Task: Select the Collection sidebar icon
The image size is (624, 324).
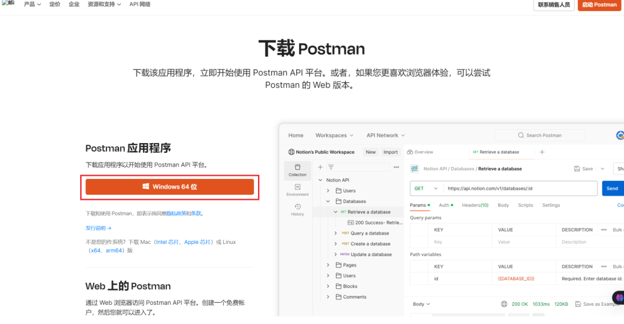Action: (x=297, y=170)
